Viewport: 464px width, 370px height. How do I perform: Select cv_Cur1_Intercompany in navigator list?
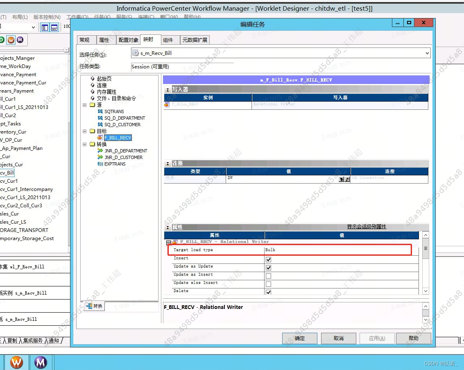(26, 189)
